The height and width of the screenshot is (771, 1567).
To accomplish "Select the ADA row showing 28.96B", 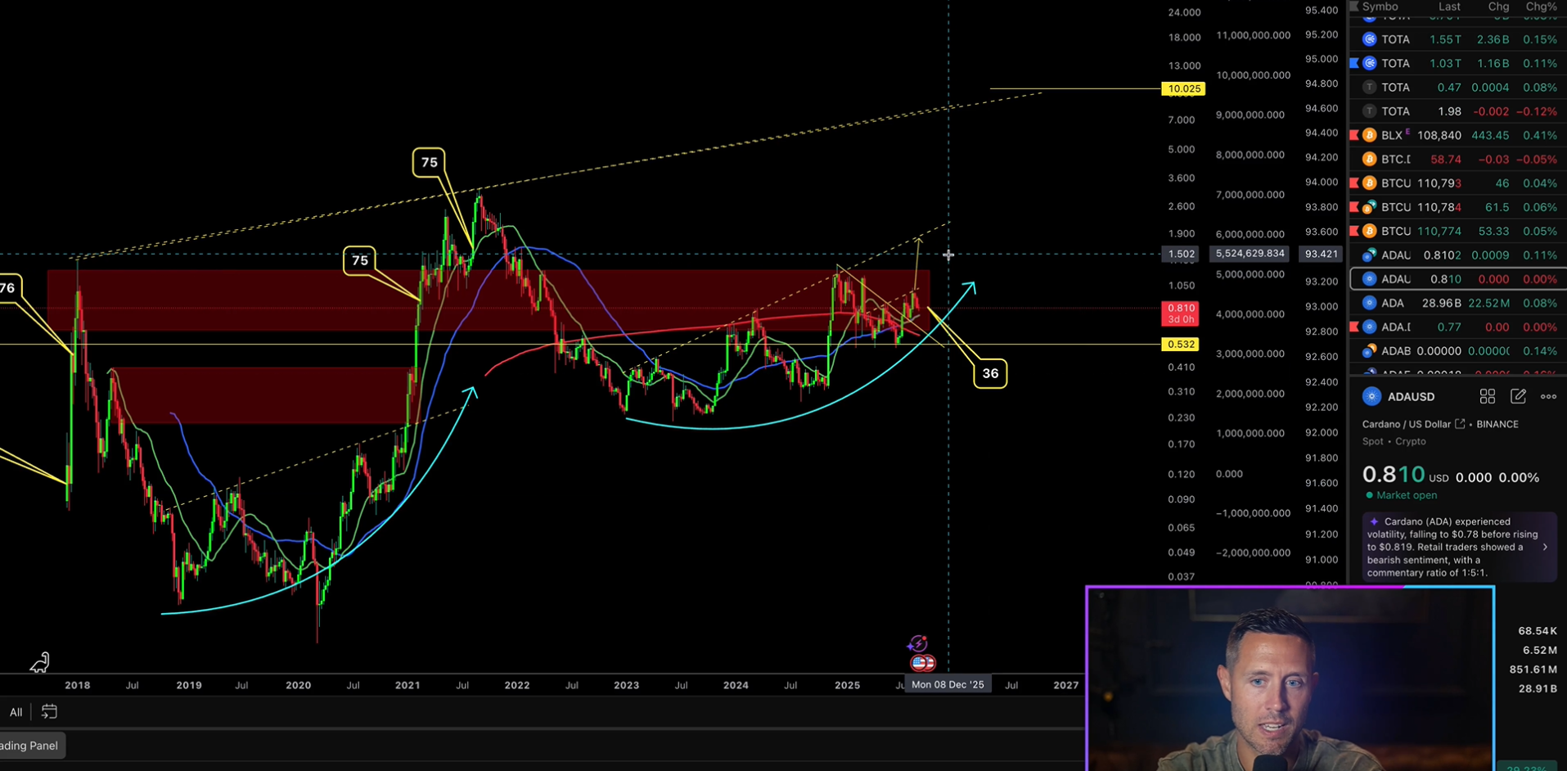I will pos(1457,303).
